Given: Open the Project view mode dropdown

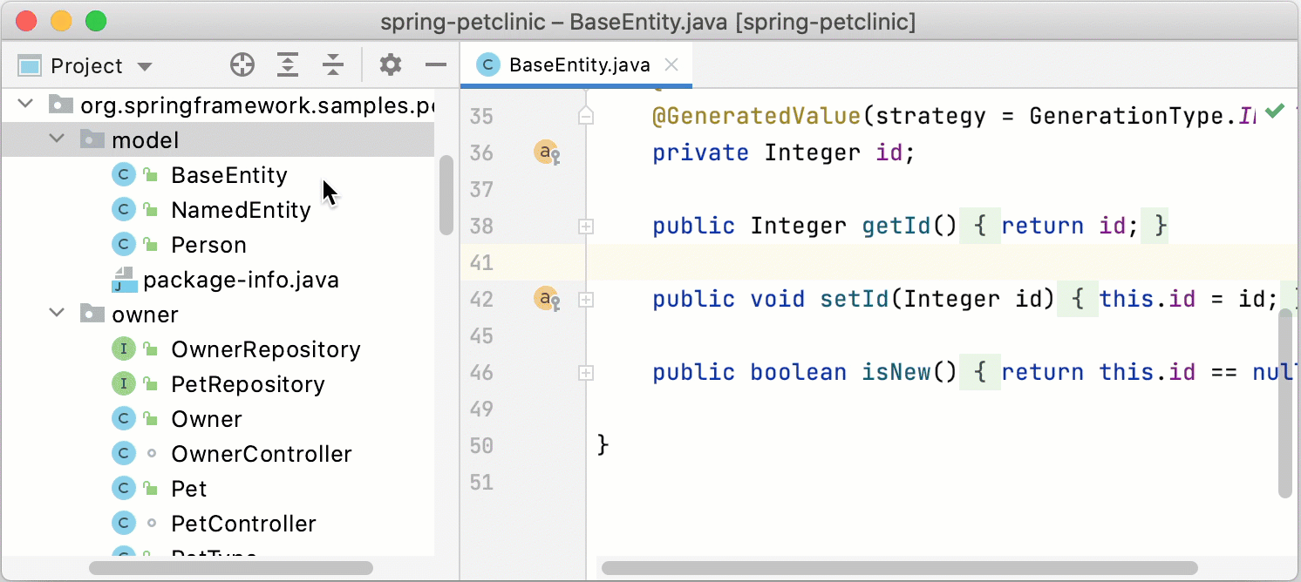Looking at the screenshot, I should tap(145, 65).
